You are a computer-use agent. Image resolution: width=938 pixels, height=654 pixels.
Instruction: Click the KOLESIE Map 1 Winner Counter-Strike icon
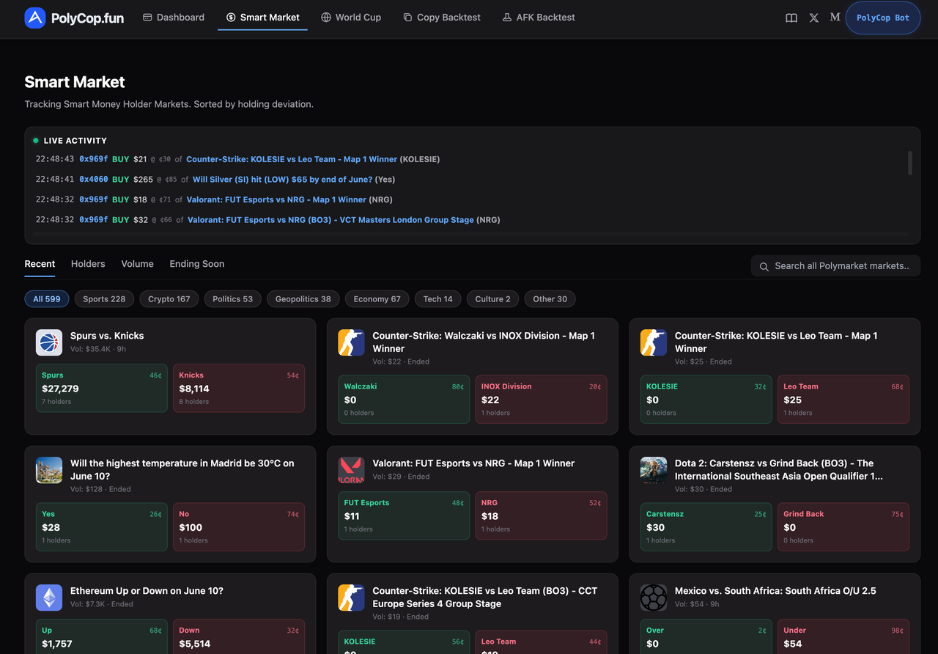coord(654,342)
